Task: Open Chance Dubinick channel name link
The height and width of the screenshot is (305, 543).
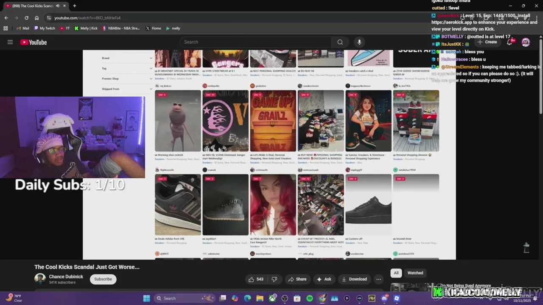Action: [66, 277]
